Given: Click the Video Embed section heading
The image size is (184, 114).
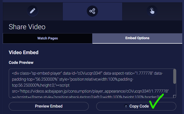Looking at the screenshot, I should click(23, 52).
